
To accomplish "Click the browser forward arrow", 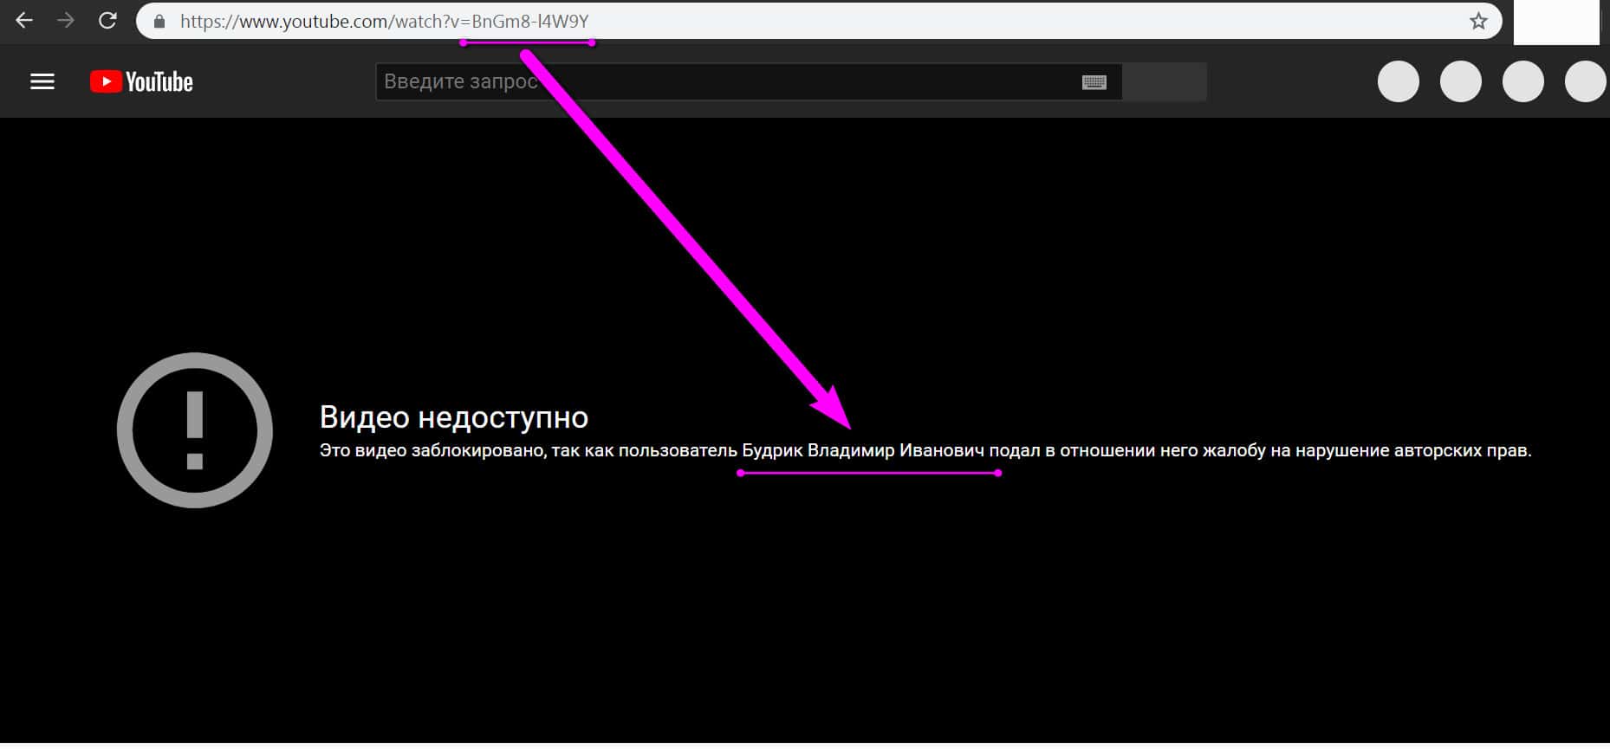I will click(66, 21).
